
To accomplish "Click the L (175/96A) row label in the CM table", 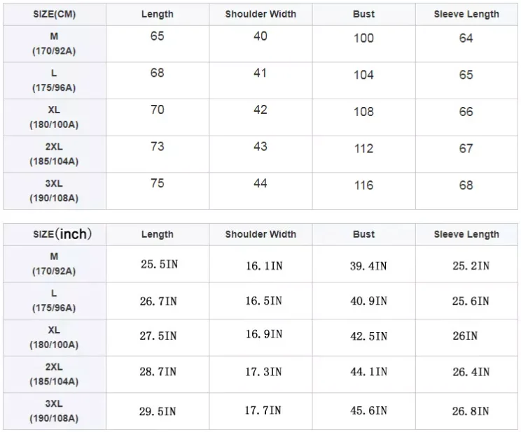I will pyautogui.click(x=54, y=80).
